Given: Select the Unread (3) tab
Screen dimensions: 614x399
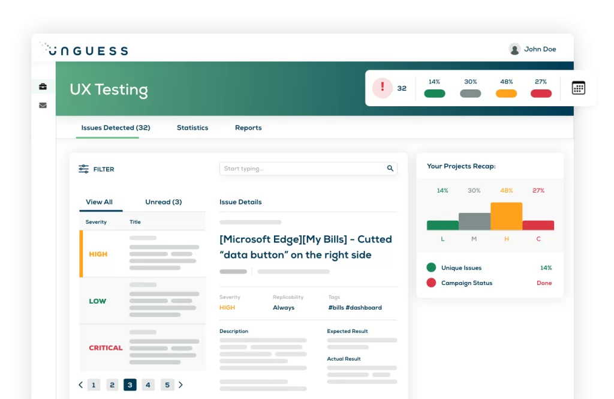Looking at the screenshot, I should click(163, 202).
